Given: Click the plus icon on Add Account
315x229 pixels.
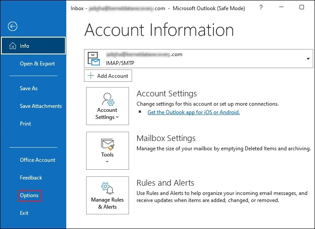Looking at the screenshot, I should 91,76.
